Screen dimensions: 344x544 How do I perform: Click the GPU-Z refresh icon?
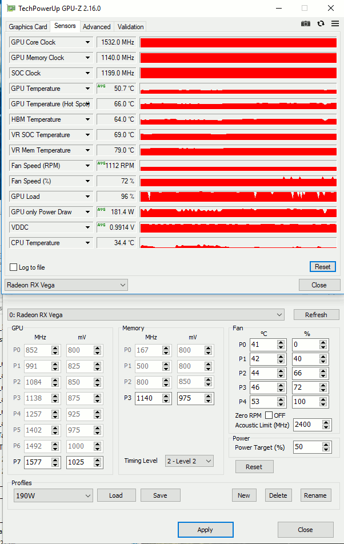click(321, 23)
